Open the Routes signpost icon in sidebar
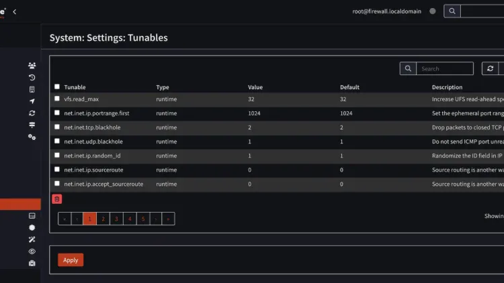The image size is (504, 283). [32, 125]
